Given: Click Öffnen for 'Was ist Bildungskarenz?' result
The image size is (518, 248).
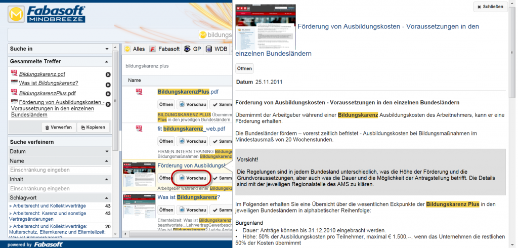Looking at the screenshot, I should (x=166, y=210).
